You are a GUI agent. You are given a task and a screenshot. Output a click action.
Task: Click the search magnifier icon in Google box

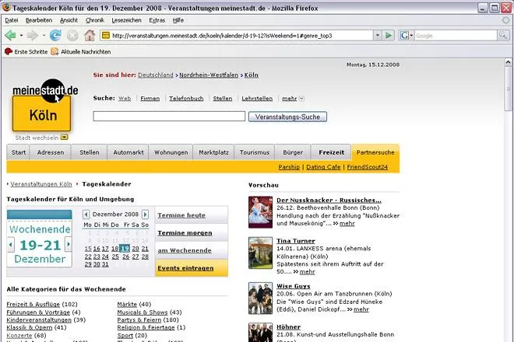pyautogui.click(x=502, y=35)
